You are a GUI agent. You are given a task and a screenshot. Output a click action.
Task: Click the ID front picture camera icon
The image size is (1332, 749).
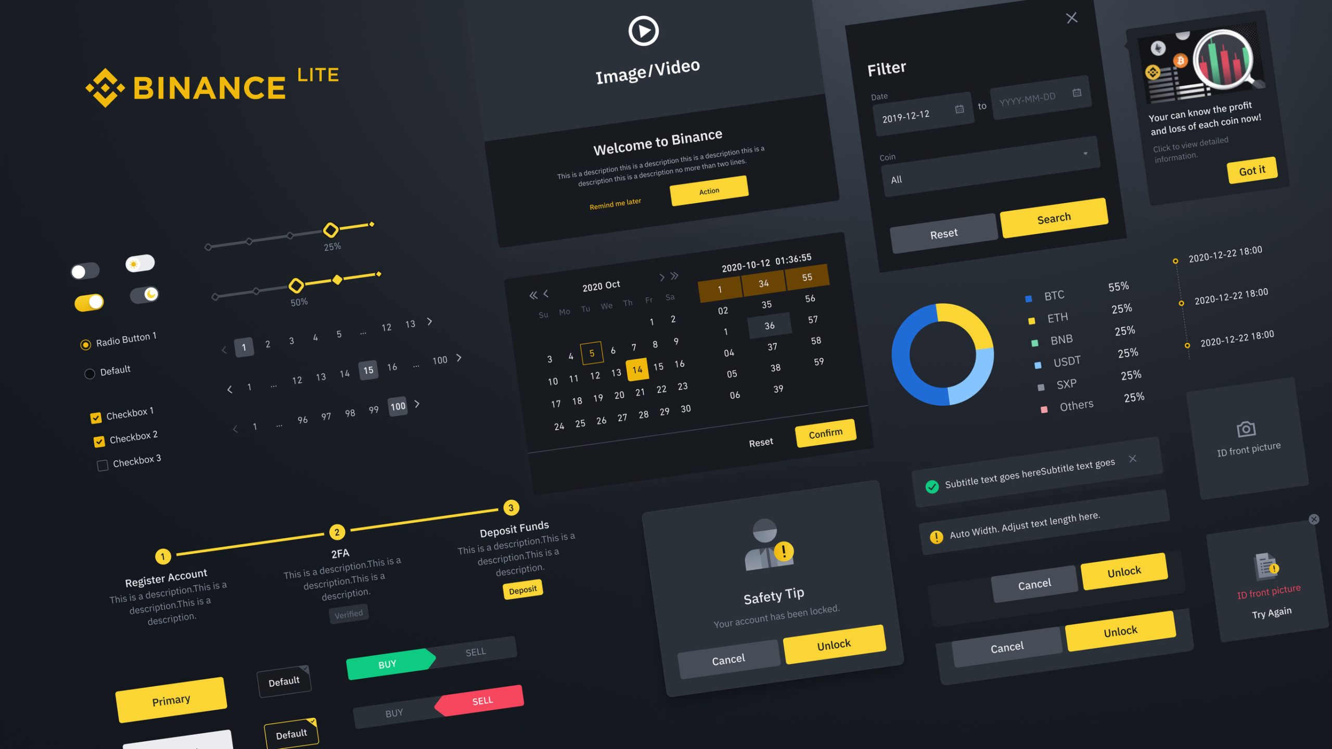coord(1243,428)
